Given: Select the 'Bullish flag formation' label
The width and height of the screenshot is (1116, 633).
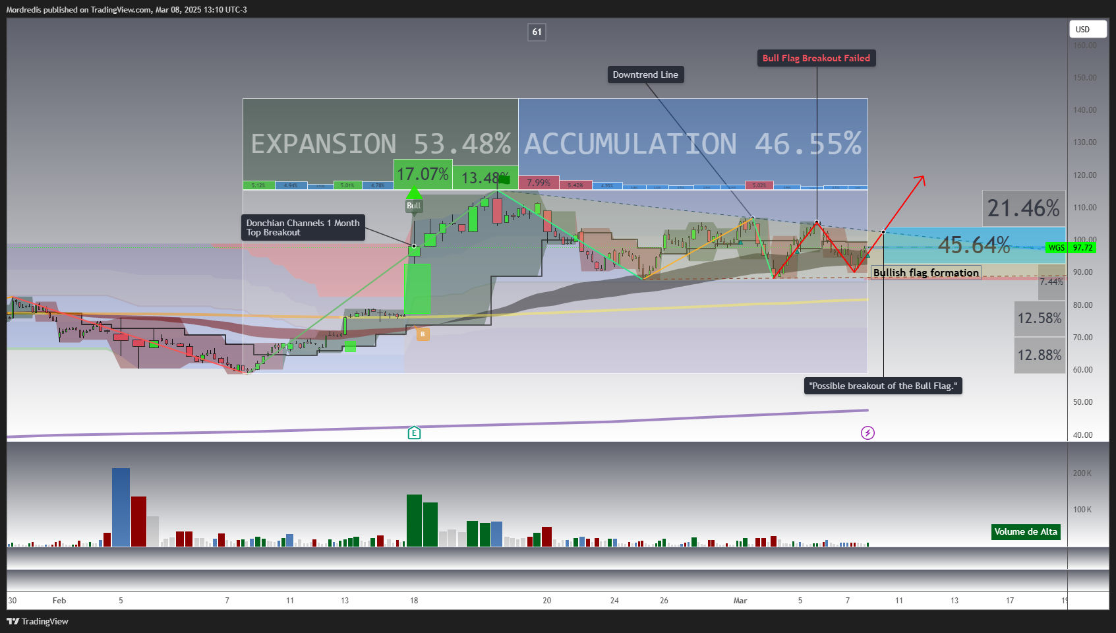Looking at the screenshot, I should click(925, 272).
